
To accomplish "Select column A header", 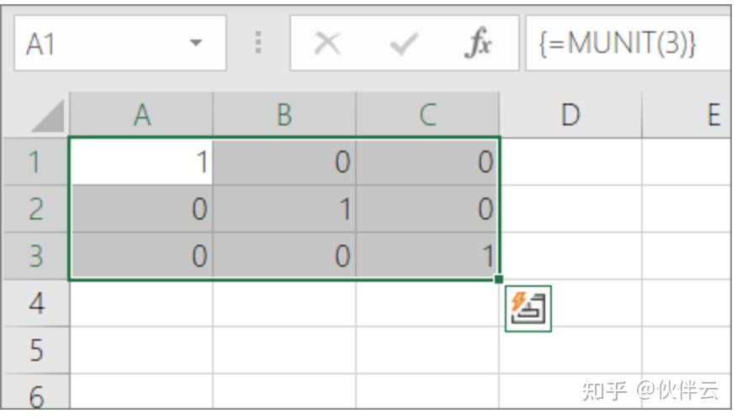I will click(x=141, y=115).
